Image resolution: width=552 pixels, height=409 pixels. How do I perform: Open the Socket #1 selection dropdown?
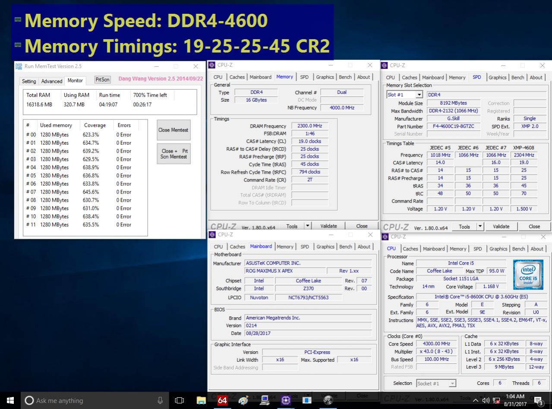[436, 383]
